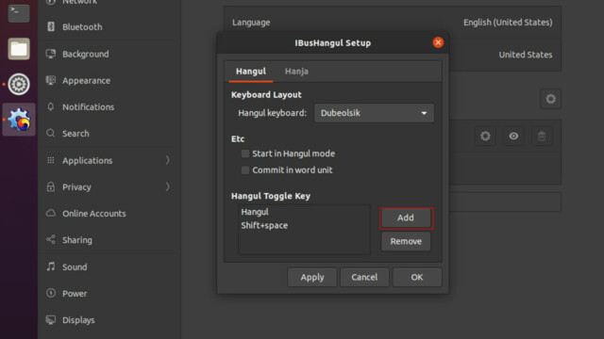The height and width of the screenshot is (339, 604).
Task: Click the Apply button
Action: click(x=312, y=277)
